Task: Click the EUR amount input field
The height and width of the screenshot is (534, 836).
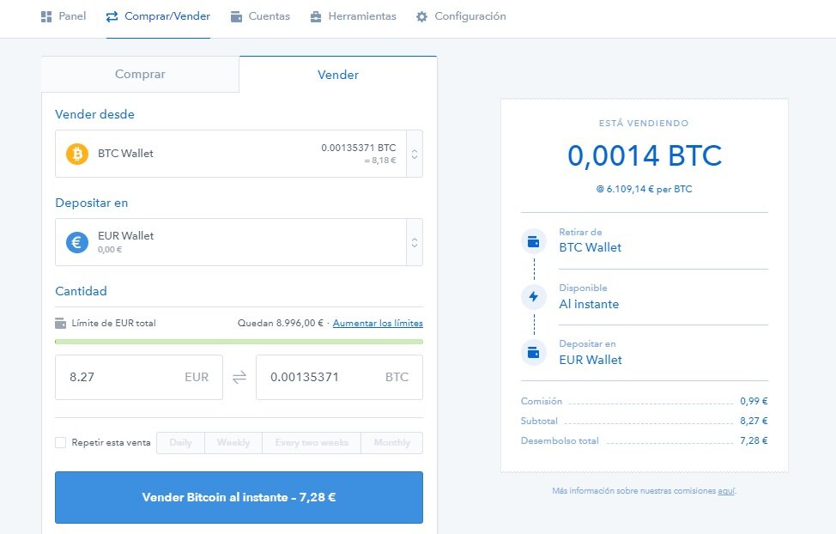Action: pos(120,377)
